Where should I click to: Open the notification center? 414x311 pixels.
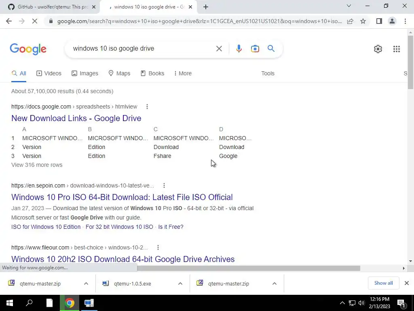pos(401,303)
